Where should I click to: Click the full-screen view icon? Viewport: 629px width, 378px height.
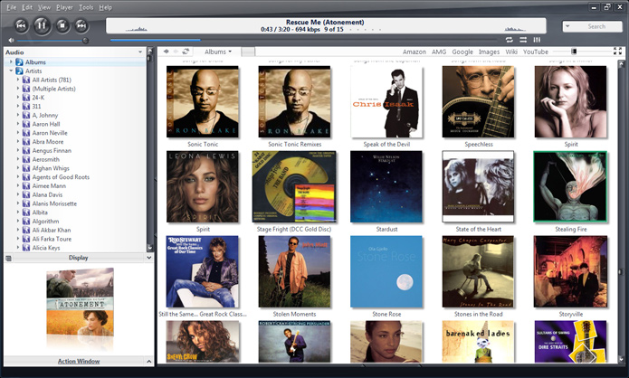(x=618, y=52)
